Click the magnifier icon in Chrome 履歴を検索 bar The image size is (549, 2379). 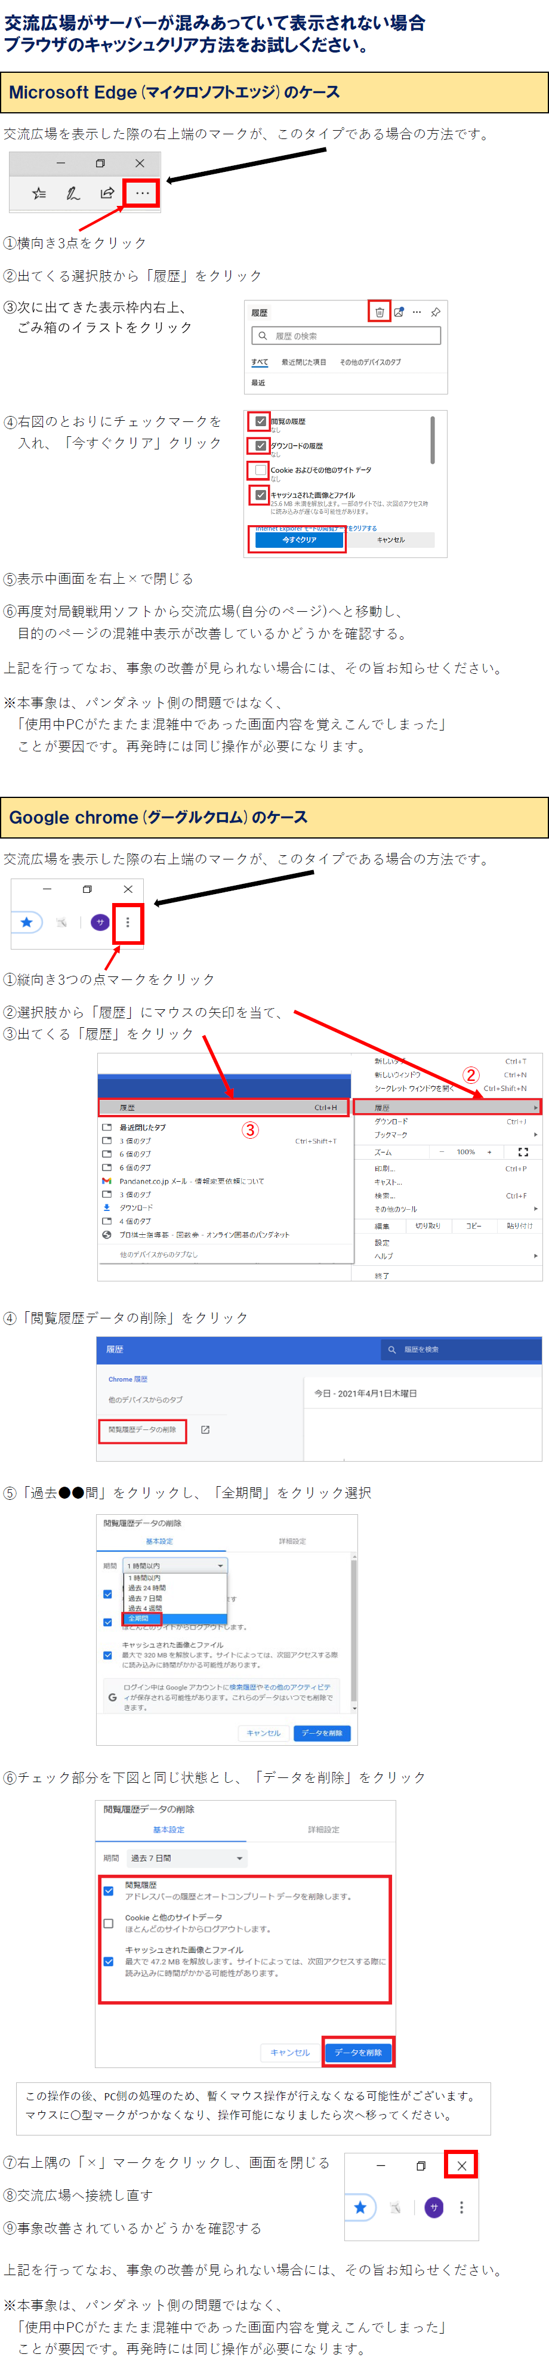392,1349
